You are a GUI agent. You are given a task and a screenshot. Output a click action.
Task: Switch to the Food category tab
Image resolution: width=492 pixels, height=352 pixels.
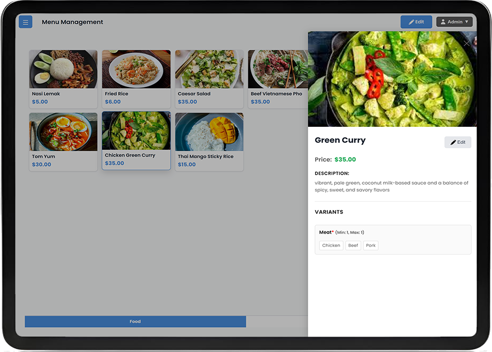(x=135, y=321)
